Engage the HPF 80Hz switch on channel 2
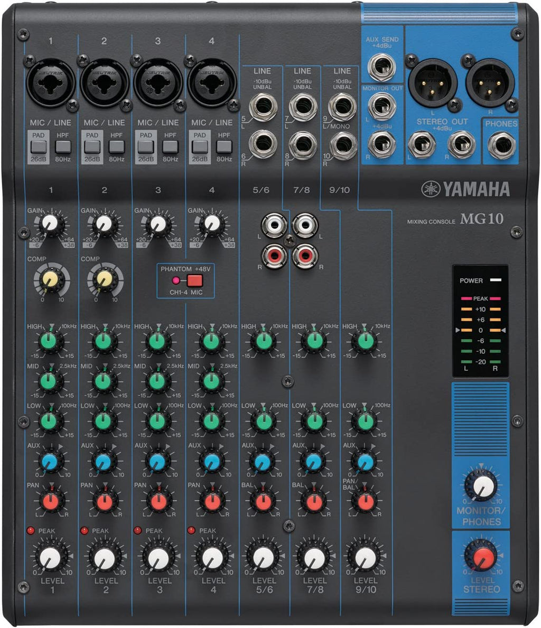The width and height of the screenshot is (541, 628). (x=117, y=147)
